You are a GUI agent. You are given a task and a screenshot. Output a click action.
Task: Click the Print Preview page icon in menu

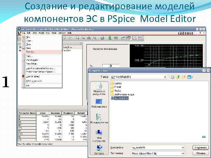point(23,60)
